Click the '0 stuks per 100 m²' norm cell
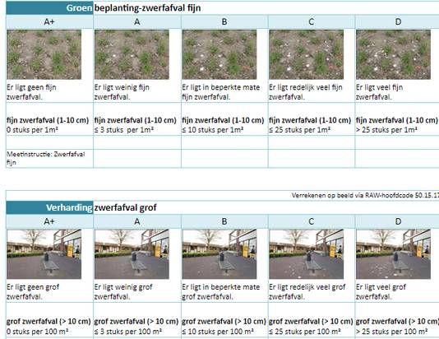The image size is (439, 339). [49, 320]
